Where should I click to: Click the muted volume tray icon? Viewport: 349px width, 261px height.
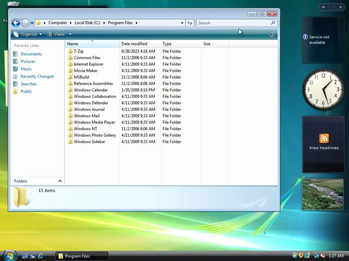pyautogui.click(x=322, y=256)
